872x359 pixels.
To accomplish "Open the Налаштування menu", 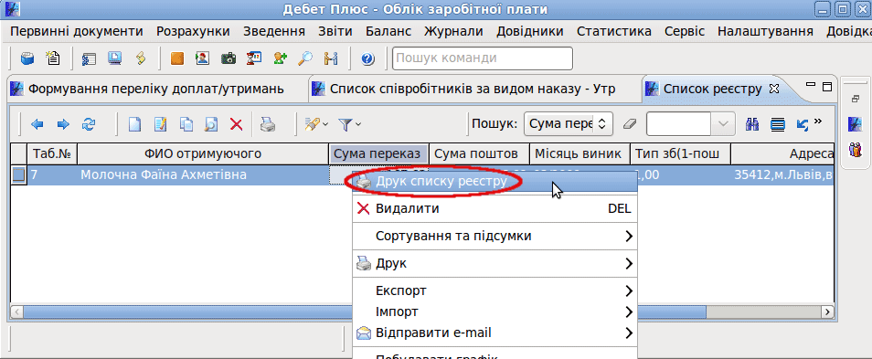I will 765,31.
